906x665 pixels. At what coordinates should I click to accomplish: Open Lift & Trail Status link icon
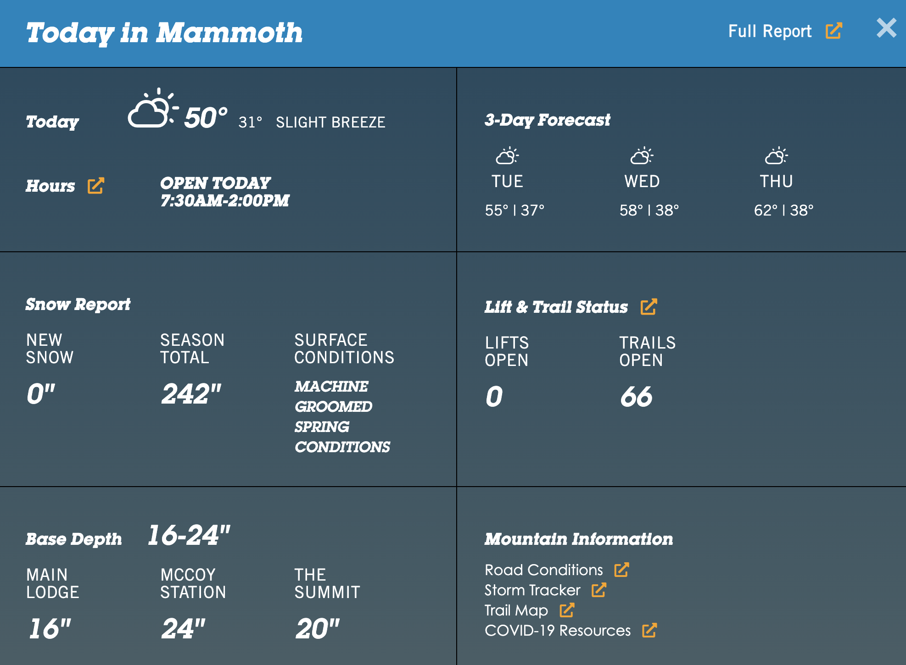(649, 307)
